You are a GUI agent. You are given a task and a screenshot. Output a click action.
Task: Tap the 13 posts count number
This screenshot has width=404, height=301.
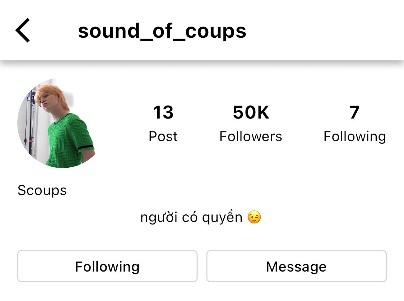coord(163,112)
